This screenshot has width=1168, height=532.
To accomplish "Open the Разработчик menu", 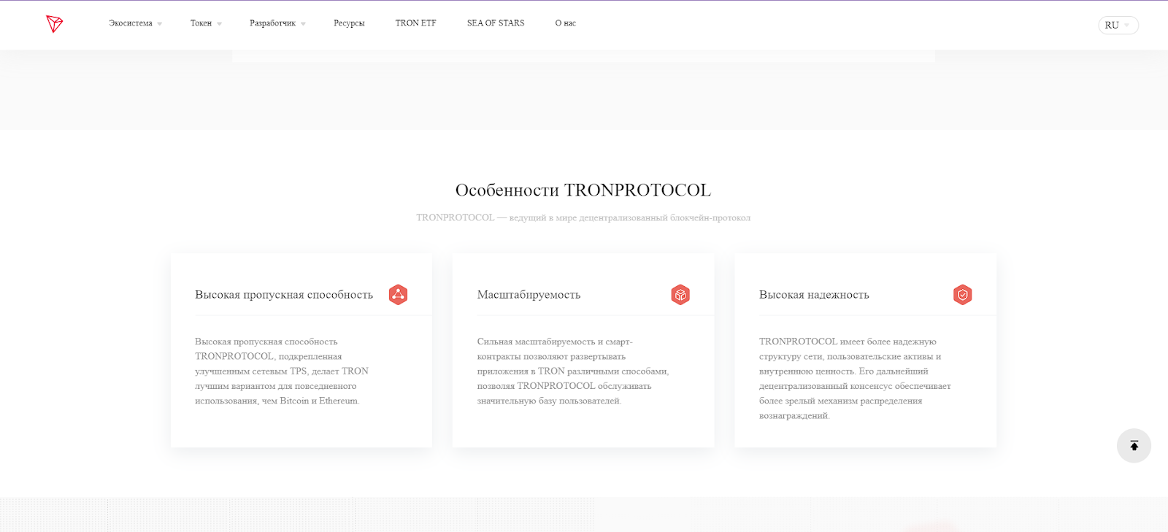I will (272, 23).
